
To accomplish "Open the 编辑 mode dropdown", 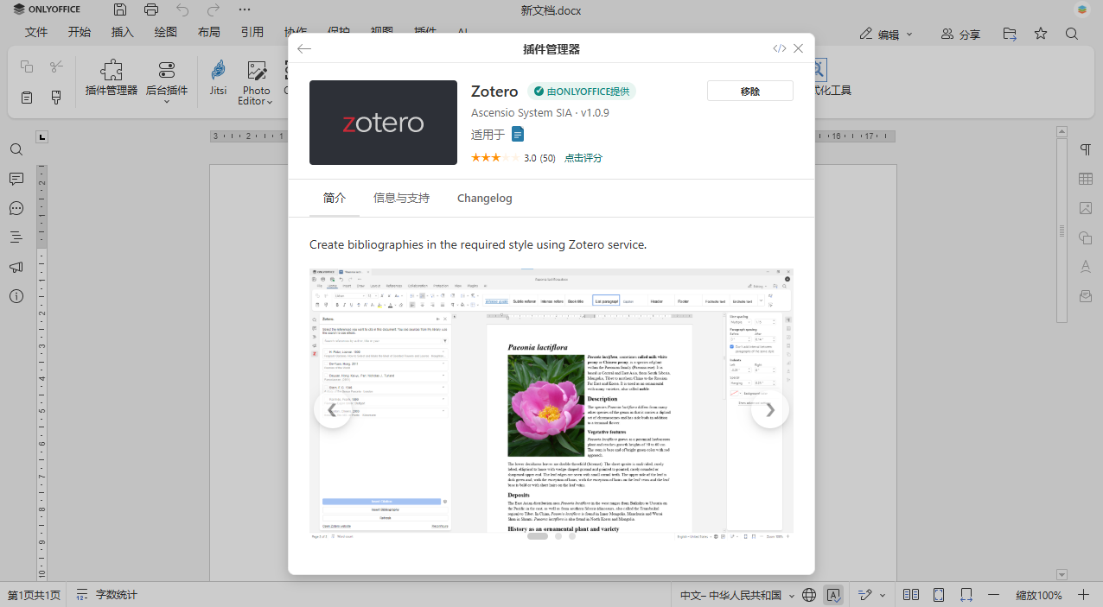I will click(x=886, y=35).
